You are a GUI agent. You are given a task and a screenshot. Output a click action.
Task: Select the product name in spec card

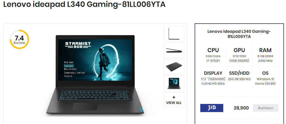[239, 34]
